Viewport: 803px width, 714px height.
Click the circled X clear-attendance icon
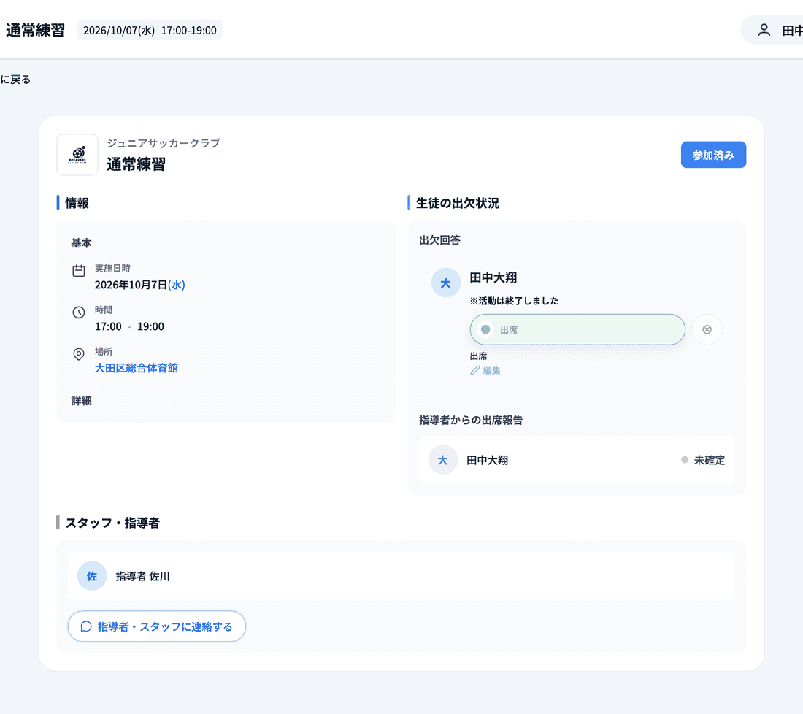click(x=707, y=329)
